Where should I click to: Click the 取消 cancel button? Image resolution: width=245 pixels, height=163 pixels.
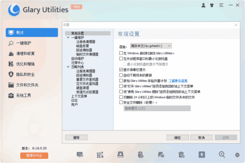tap(201, 138)
